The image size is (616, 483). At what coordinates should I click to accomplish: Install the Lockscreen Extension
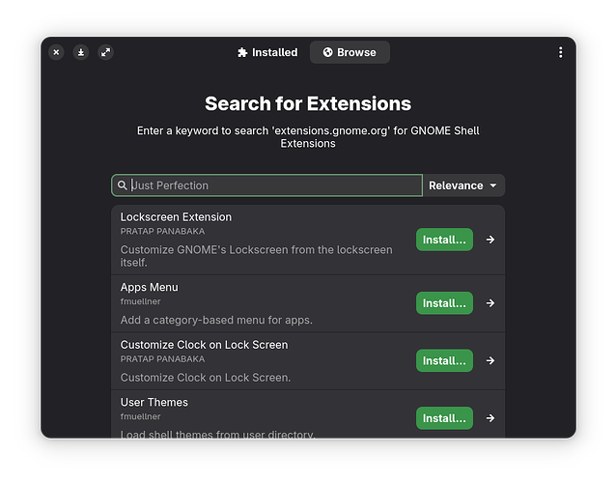[x=444, y=240]
